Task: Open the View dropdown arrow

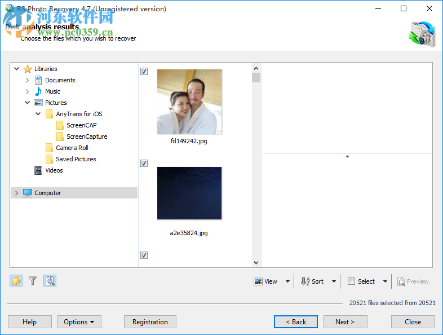Action: click(287, 281)
